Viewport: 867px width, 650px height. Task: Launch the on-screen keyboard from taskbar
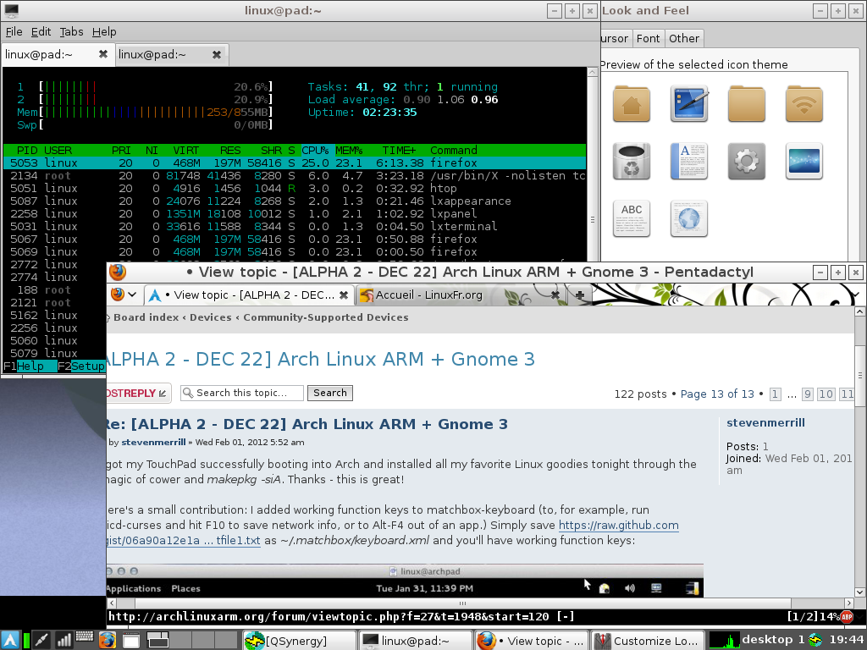coord(85,636)
